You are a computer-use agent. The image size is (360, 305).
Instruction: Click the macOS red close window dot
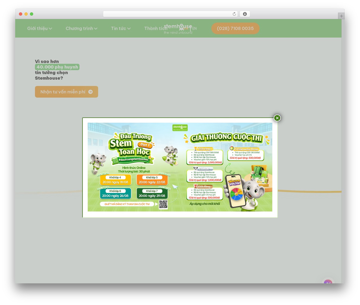pyautogui.click(x=21, y=14)
